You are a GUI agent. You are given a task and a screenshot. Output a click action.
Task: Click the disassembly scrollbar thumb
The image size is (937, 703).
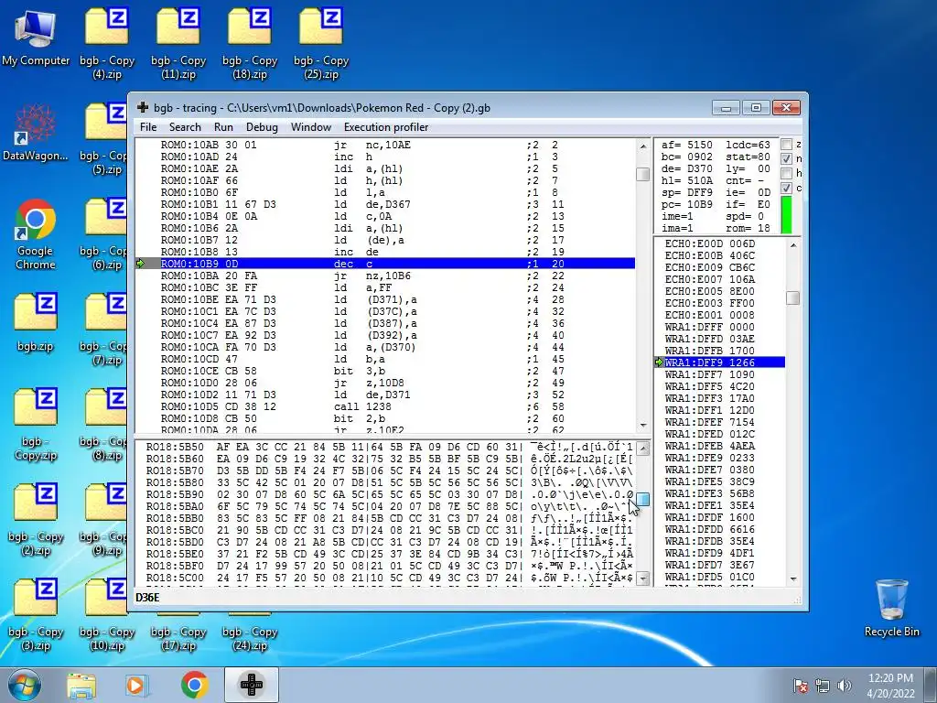(x=643, y=174)
